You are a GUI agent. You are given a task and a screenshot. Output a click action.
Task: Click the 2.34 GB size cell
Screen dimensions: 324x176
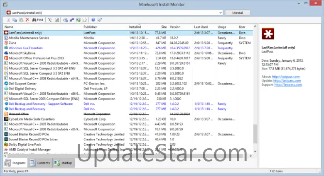161,58
